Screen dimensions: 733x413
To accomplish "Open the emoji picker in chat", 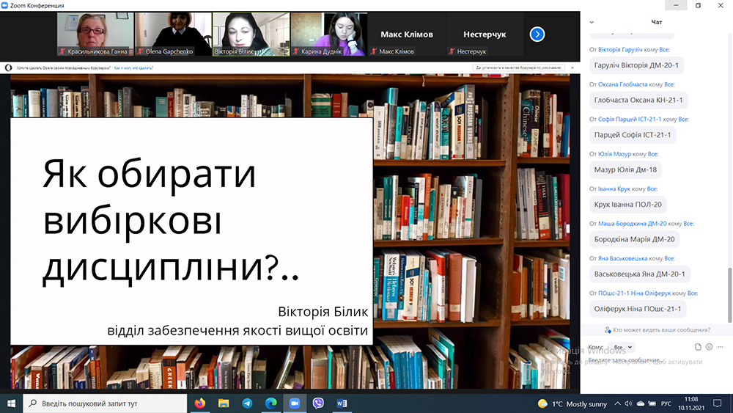I will (x=709, y=347).
